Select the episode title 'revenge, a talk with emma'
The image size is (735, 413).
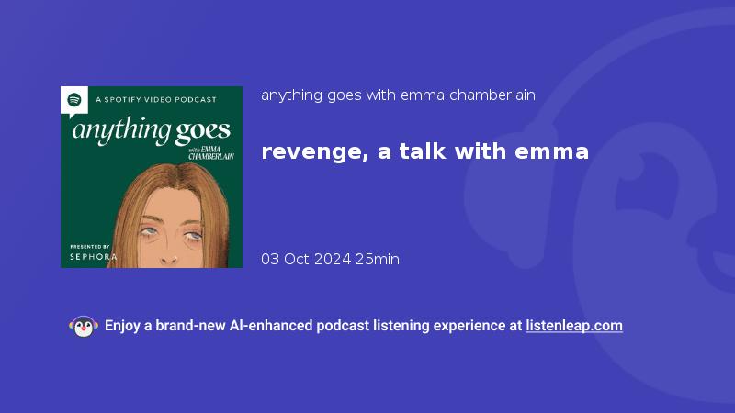click(x=424, y=151)
